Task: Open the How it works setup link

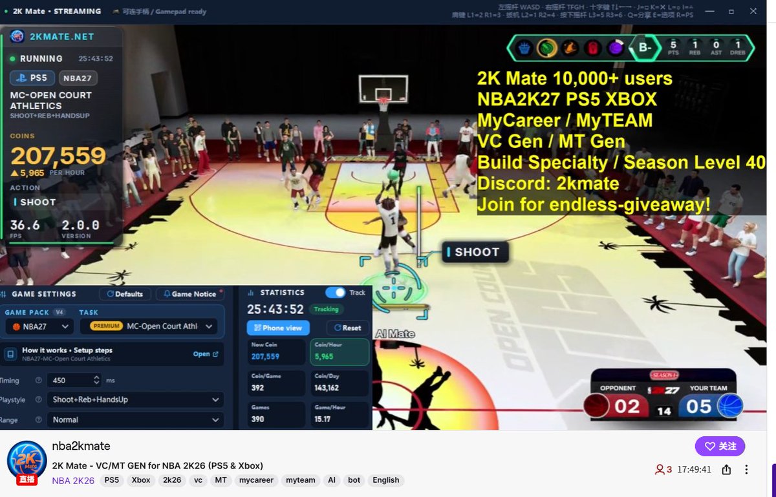Action: point(206,354)
